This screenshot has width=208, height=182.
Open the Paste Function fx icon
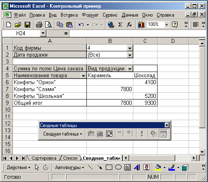tap(129, 25)
